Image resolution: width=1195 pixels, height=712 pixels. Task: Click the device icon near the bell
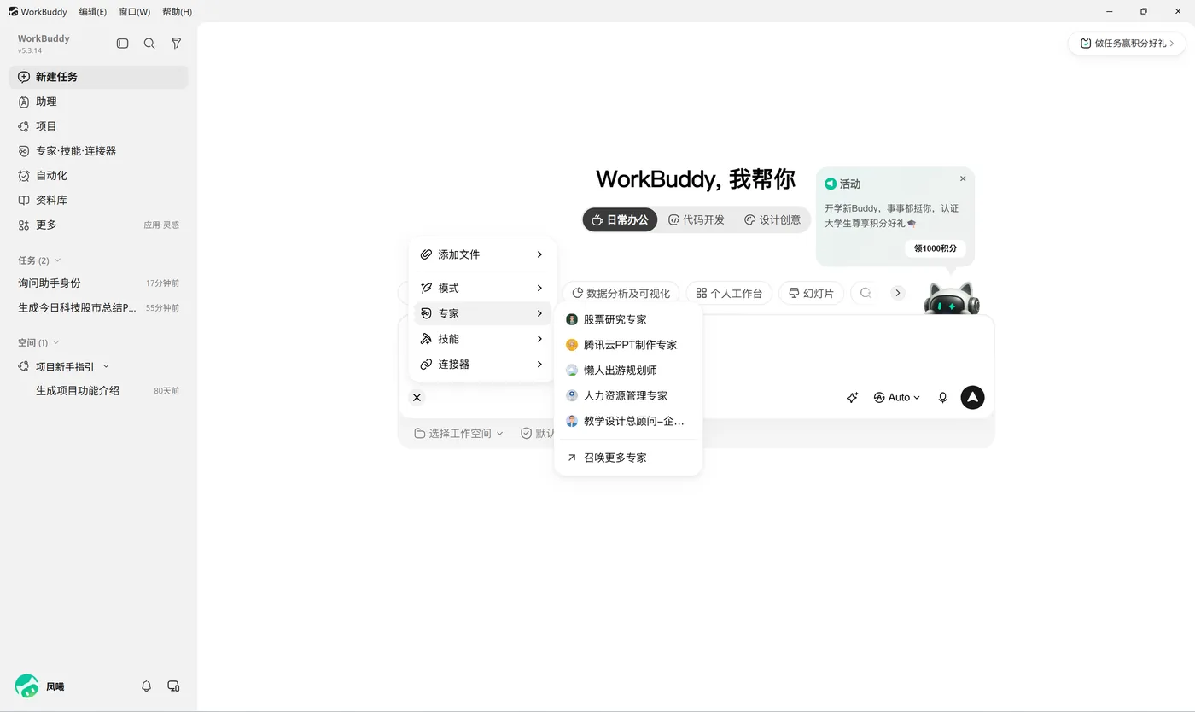[x=173, y=686]
